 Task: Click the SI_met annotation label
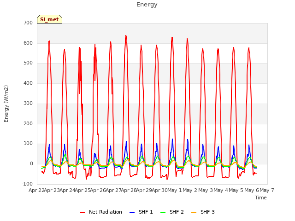49,19
